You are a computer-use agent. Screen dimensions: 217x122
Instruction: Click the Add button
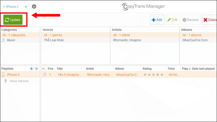157,20
